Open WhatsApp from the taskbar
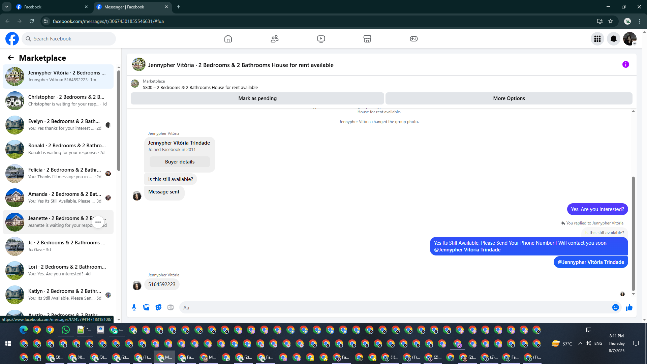This screenshot has width=647, height=364. pyautogui.click(x=66, y=330)
